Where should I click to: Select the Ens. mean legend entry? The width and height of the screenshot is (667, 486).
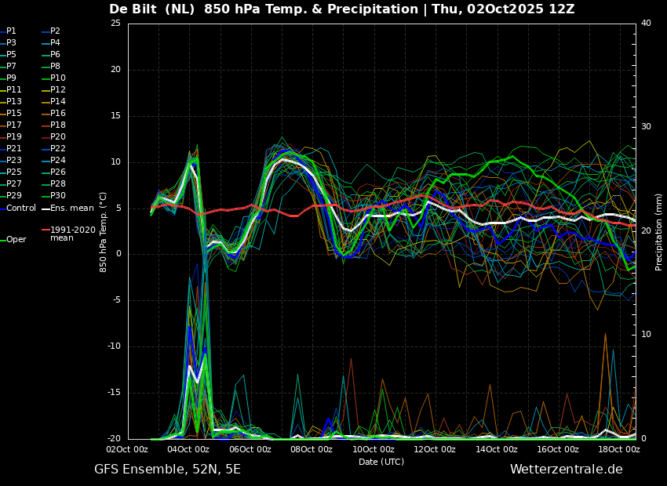71,208
